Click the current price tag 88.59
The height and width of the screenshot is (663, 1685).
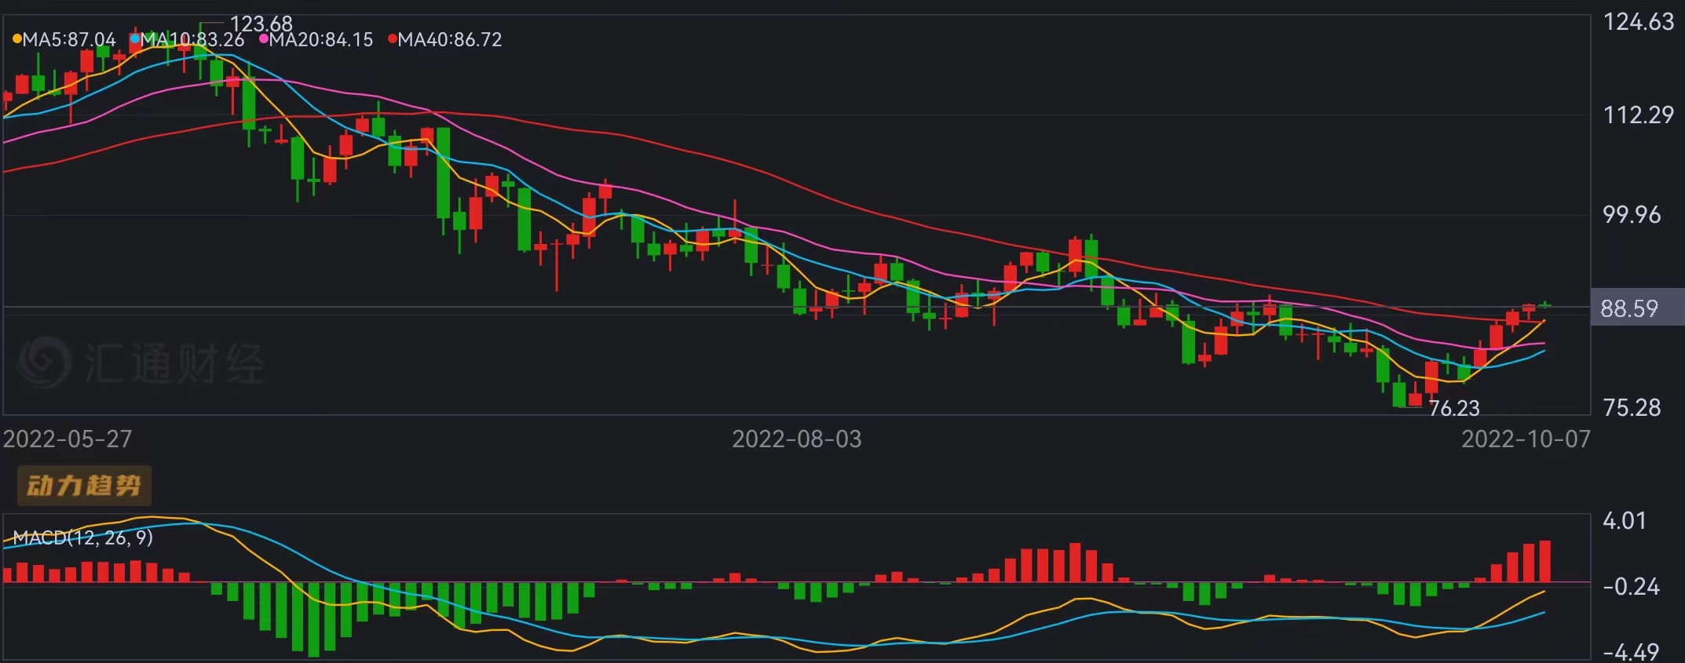click(1629, 308)
